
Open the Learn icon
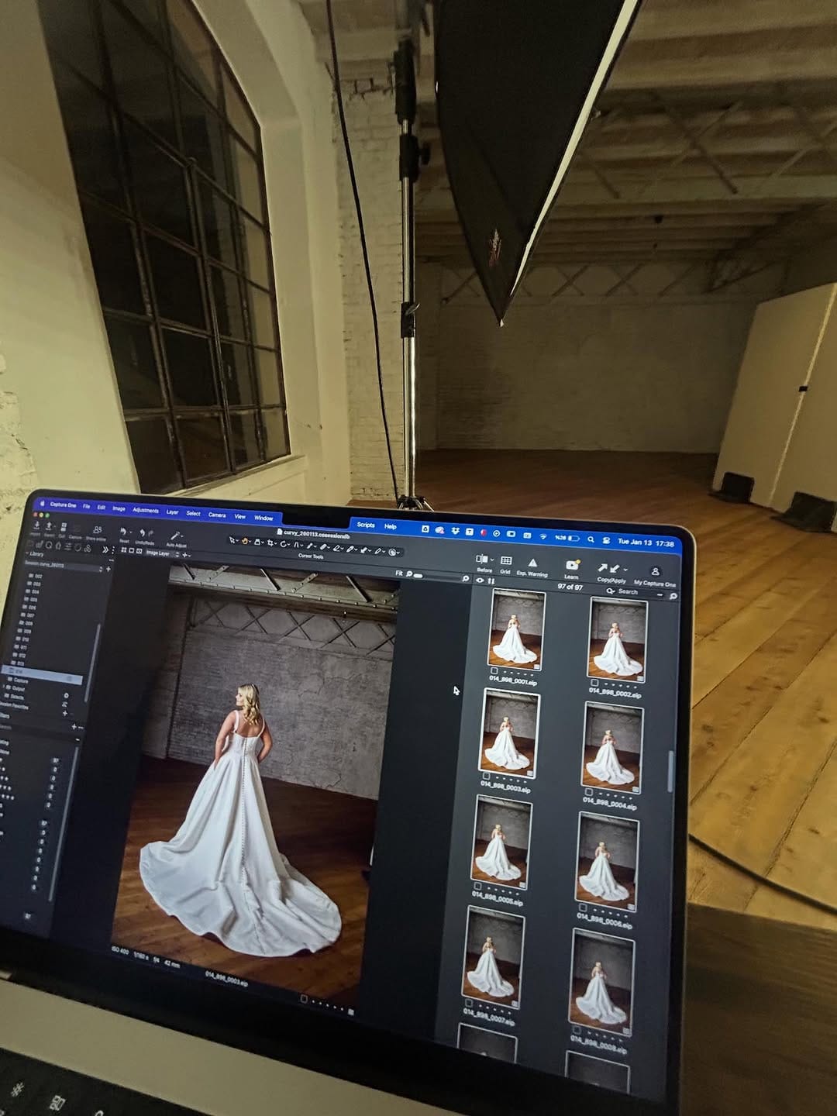point(571,565)
